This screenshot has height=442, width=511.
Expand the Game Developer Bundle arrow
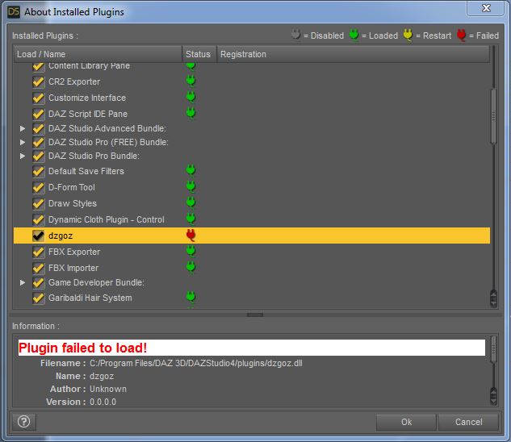click(23, 282)
